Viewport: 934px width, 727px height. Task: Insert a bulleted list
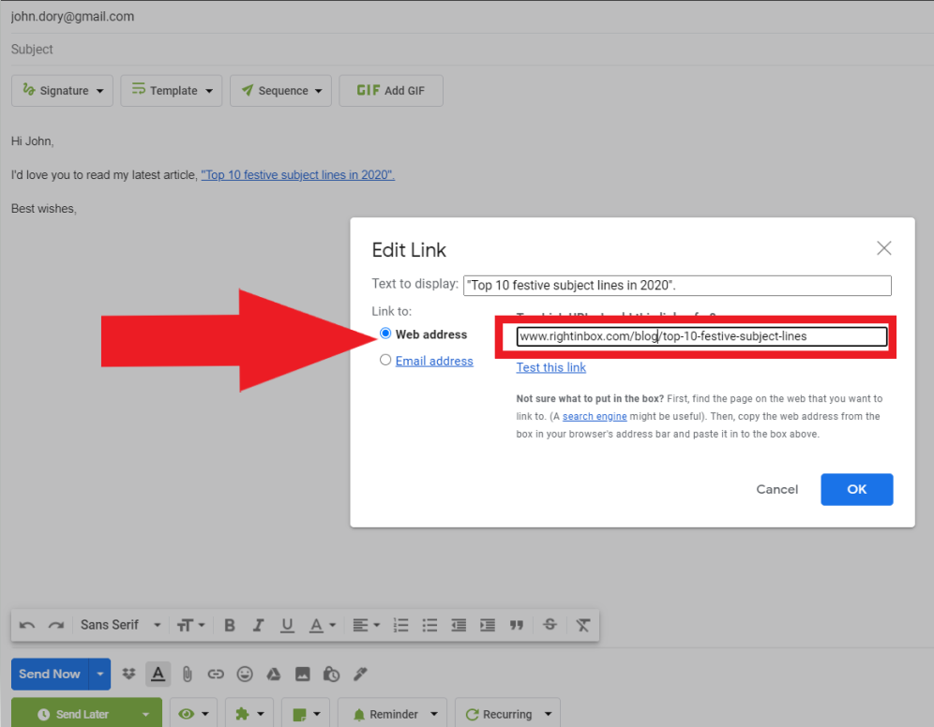429,625
